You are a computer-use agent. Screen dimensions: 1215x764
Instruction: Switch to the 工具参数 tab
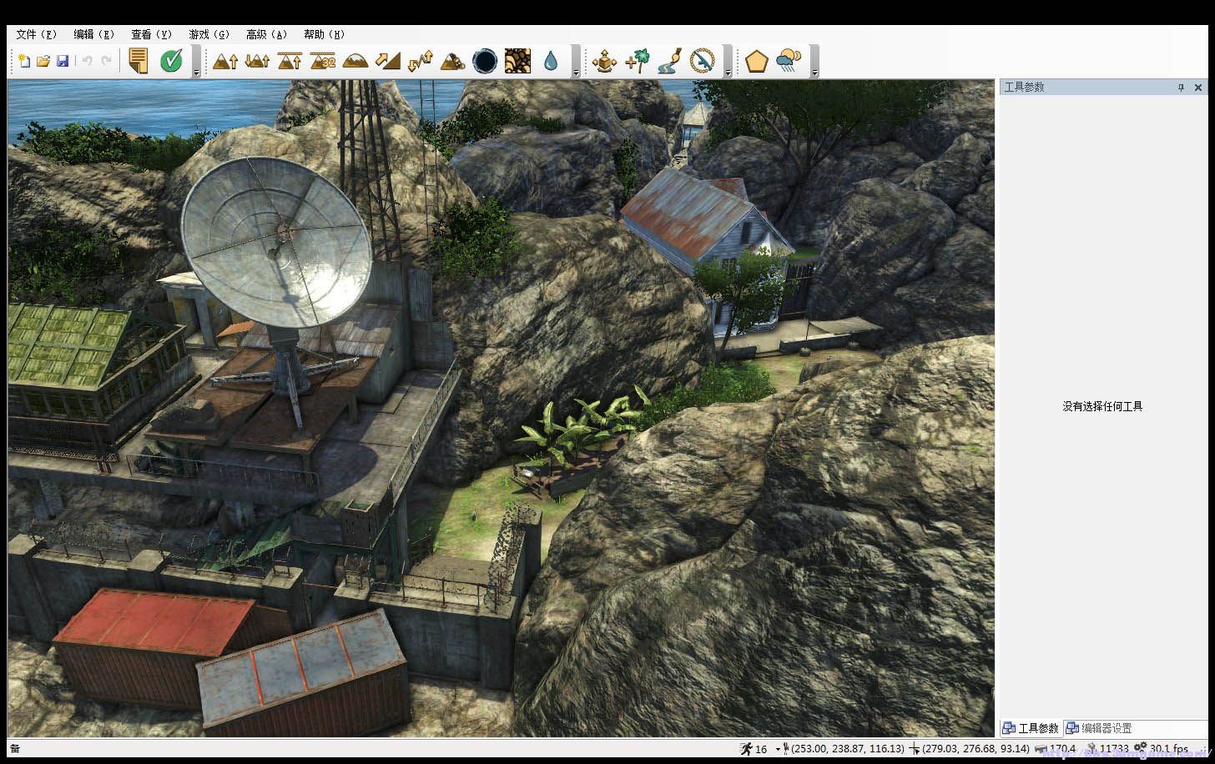(1031, 728)
